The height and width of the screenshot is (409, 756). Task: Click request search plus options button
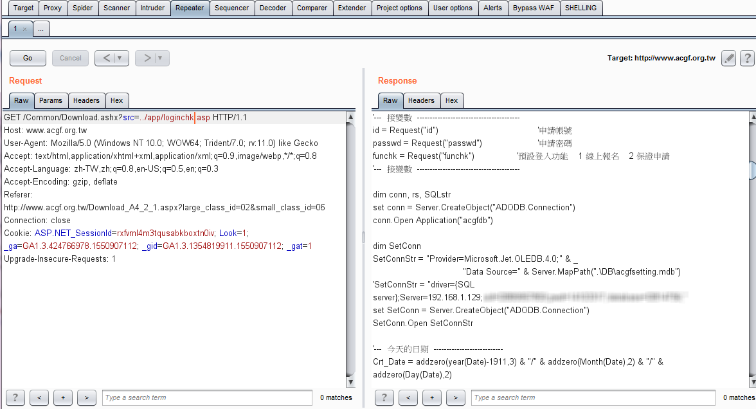(x=63, y=397)
